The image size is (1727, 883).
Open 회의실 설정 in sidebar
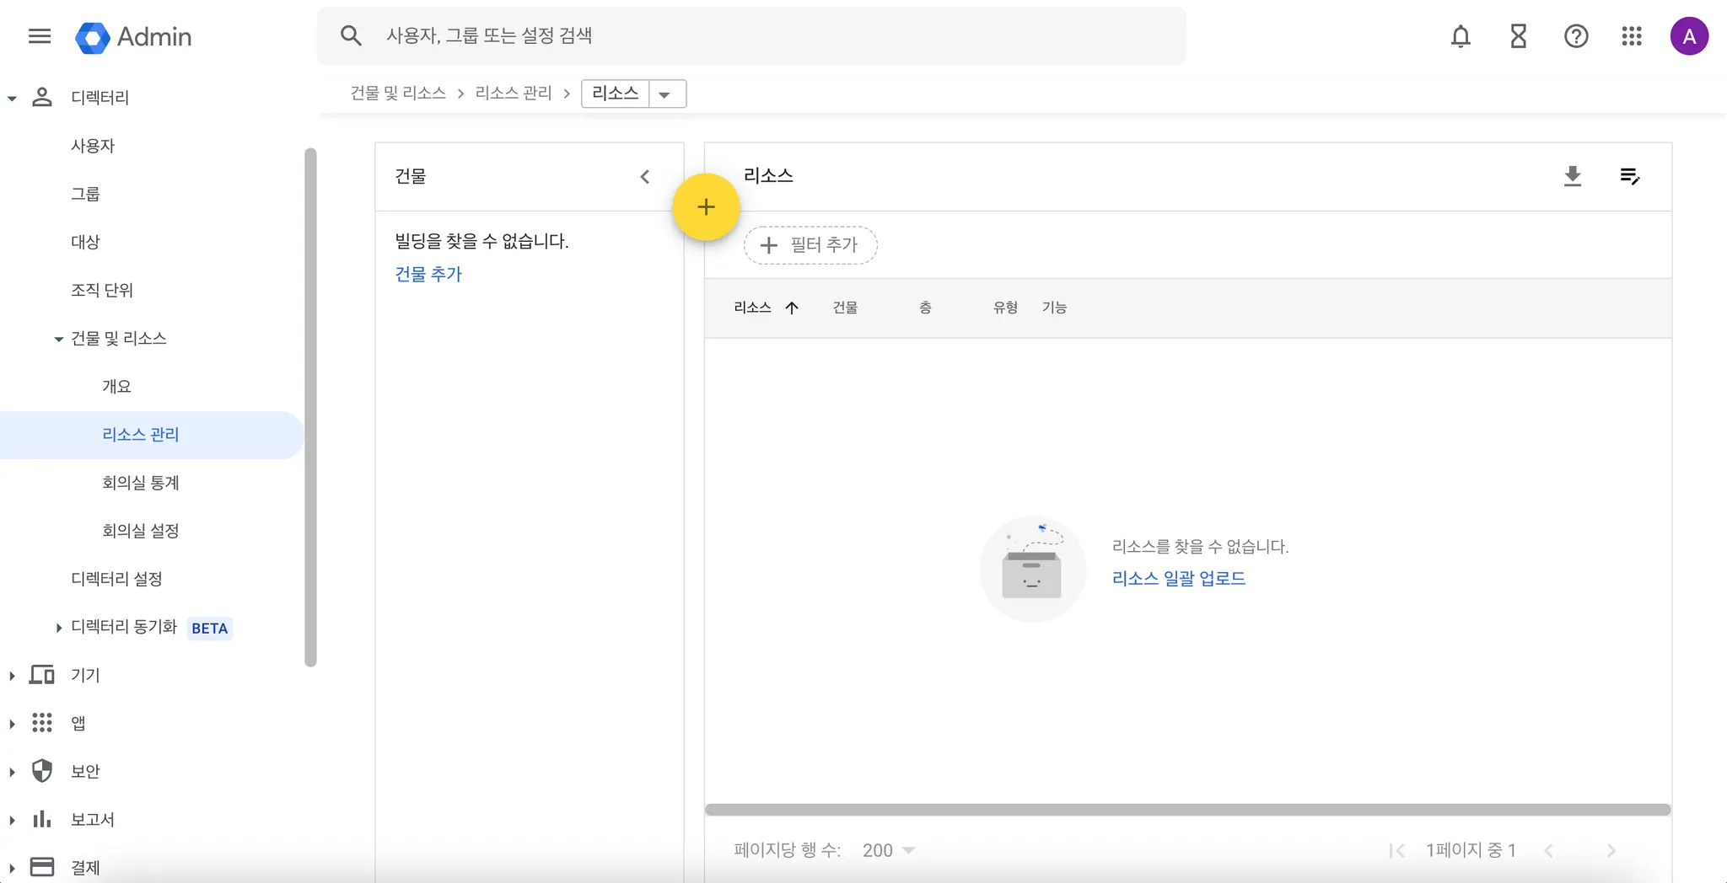click(141, 531)
